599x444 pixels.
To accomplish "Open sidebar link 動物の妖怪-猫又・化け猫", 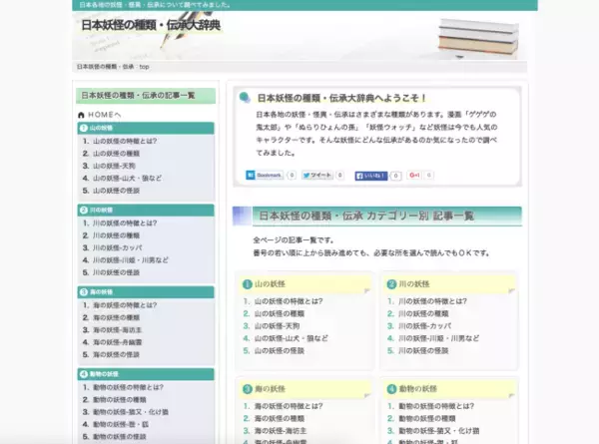I will (x=131, y=412).
